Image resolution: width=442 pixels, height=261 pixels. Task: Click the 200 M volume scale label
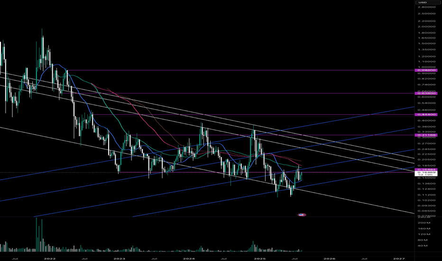(x=424, y=223)
